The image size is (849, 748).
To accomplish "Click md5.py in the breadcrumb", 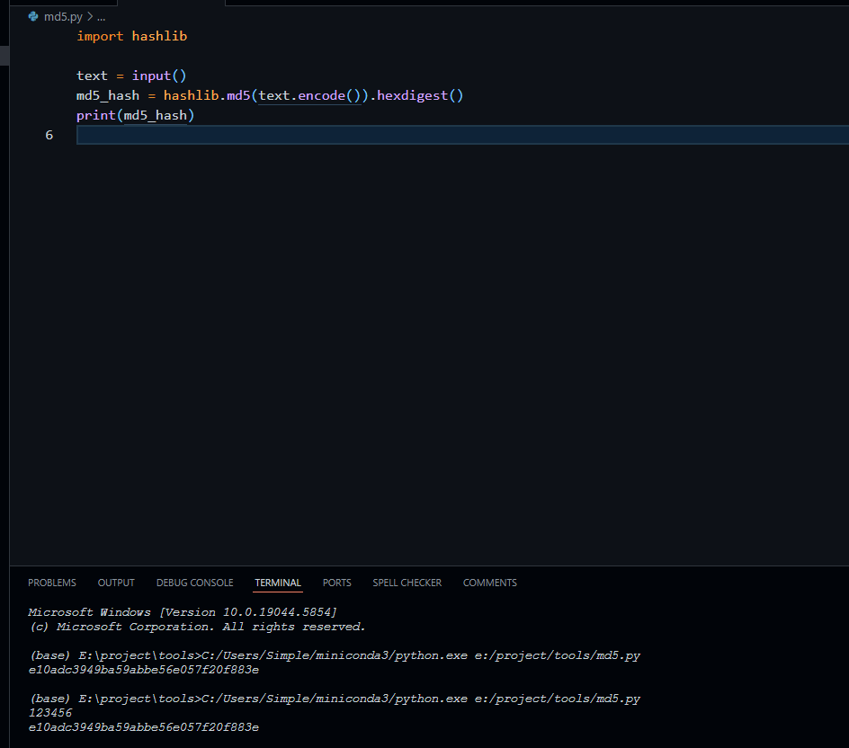I will 63,17.
